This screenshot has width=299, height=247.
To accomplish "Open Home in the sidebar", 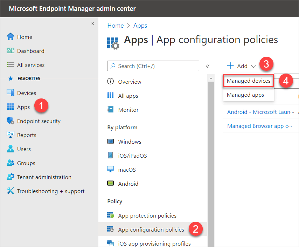I will [25, 37].
